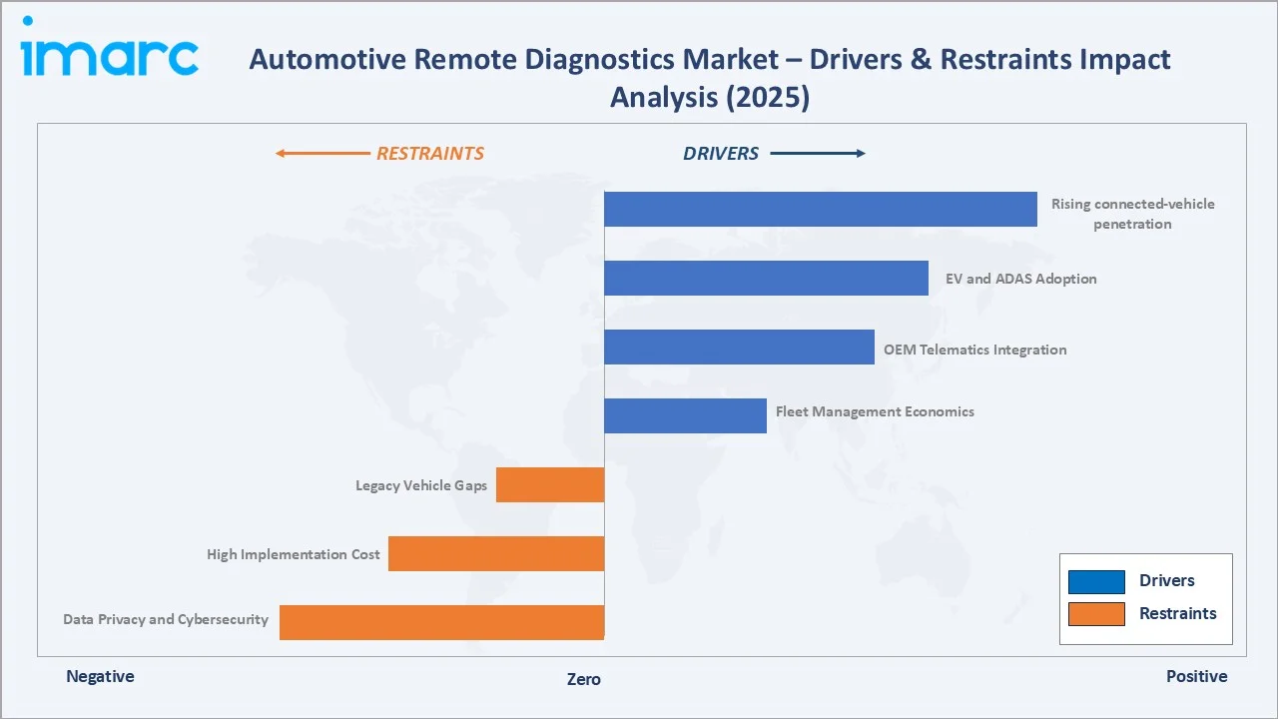Click the 'Negative' axis label

(100, 676)
